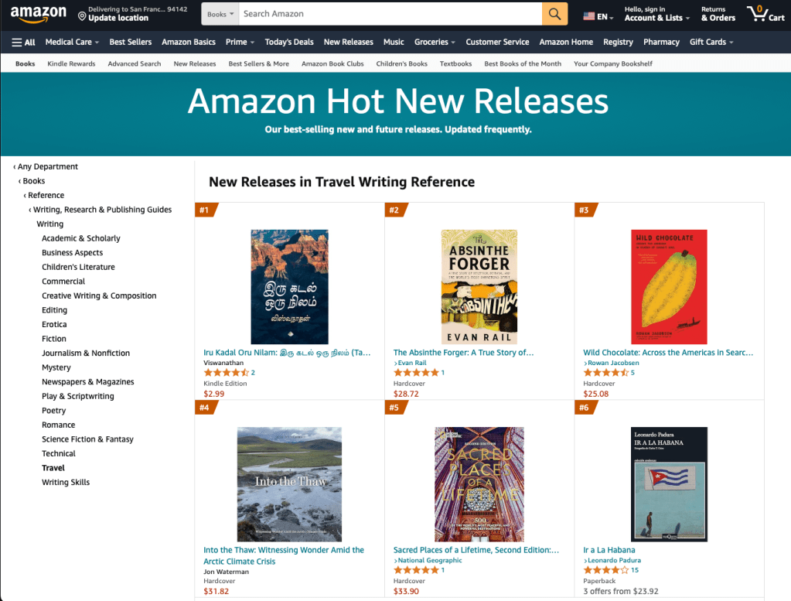Expand the Medical Care menu
The image size is (791, 601).
click(71, 42)
